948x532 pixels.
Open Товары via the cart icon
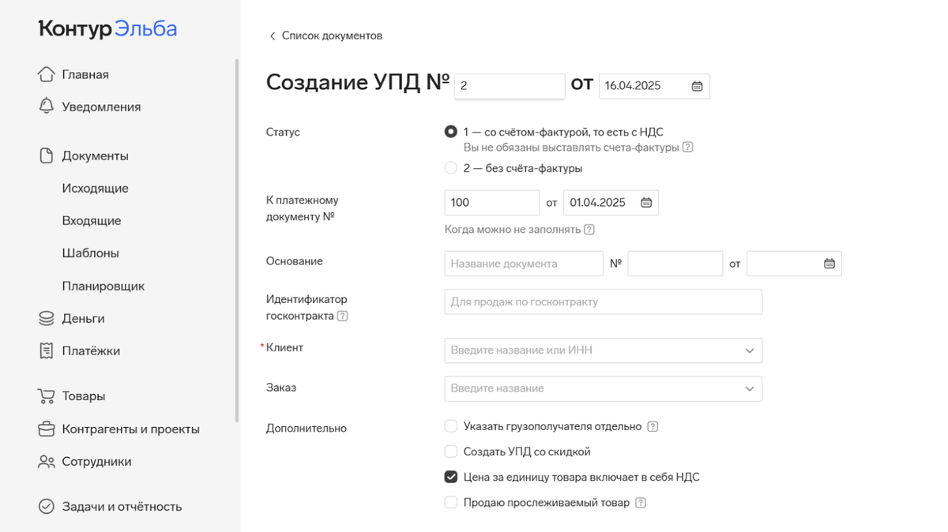click(46, 395)
